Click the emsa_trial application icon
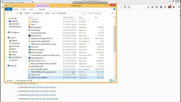 (29, 47)
